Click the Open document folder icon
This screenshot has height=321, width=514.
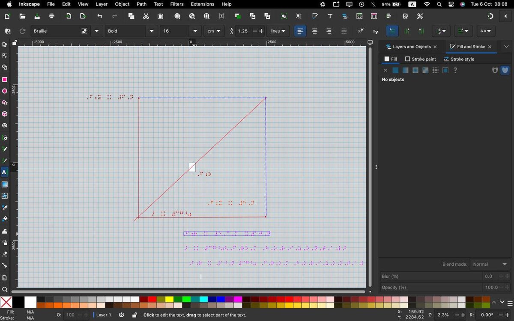[x=22, y=16]
